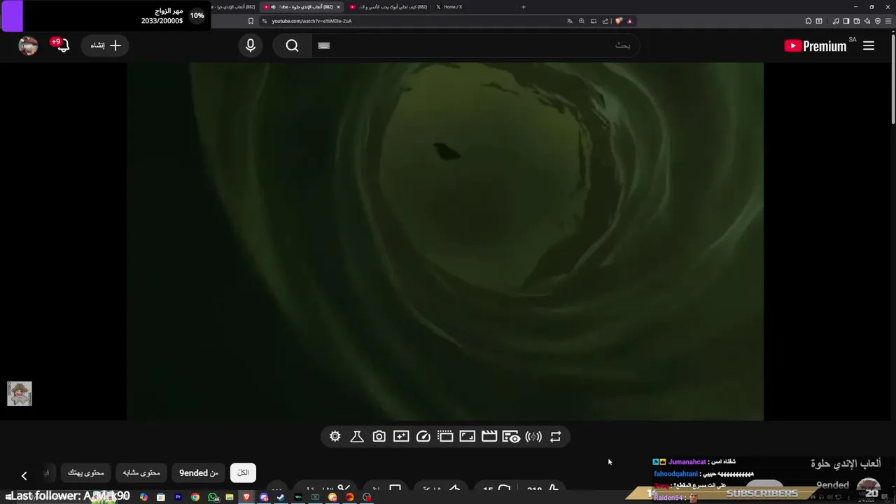Click the volume boost lightning icon
This screenshot has height=504, width=896.
tap(533, 437)
